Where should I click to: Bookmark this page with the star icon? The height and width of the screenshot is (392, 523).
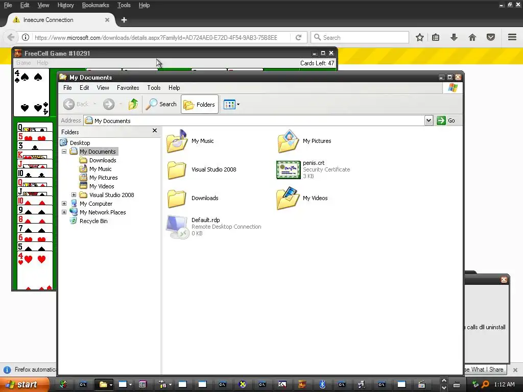click(x=420, y=37)
